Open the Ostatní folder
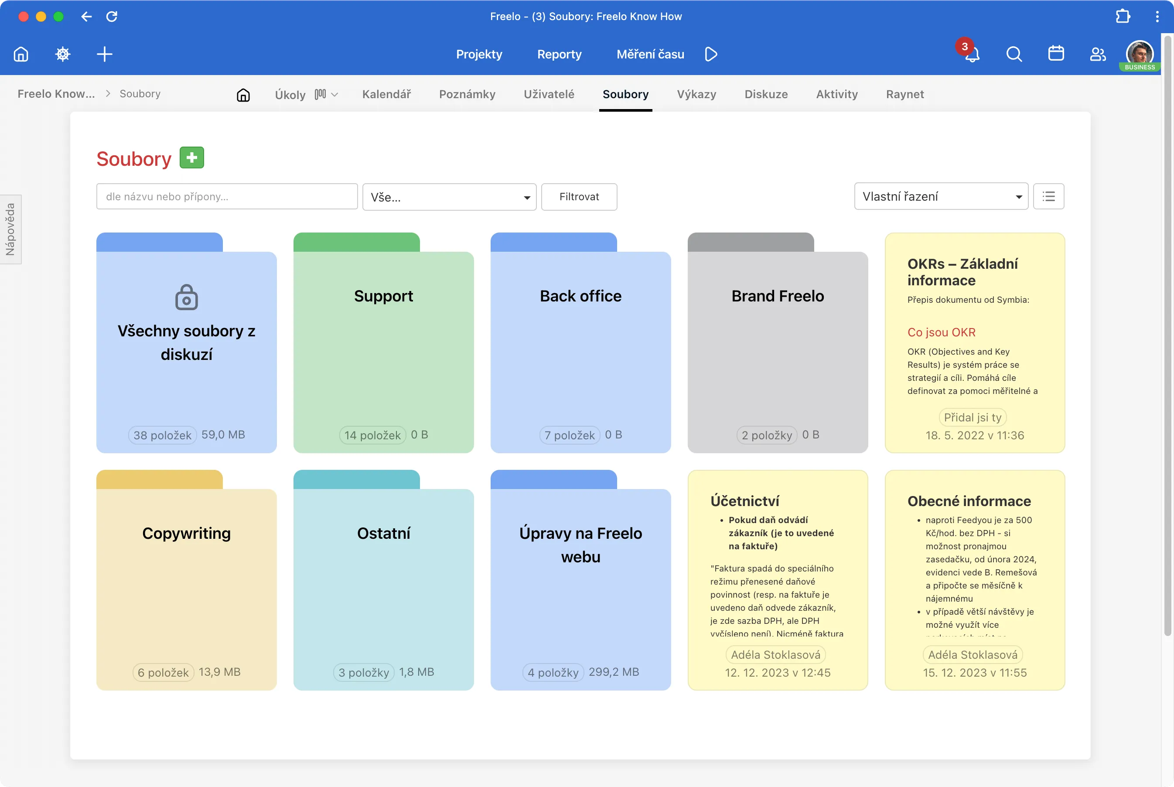Screen dimensions: 1174x787 tap(384, 580)
